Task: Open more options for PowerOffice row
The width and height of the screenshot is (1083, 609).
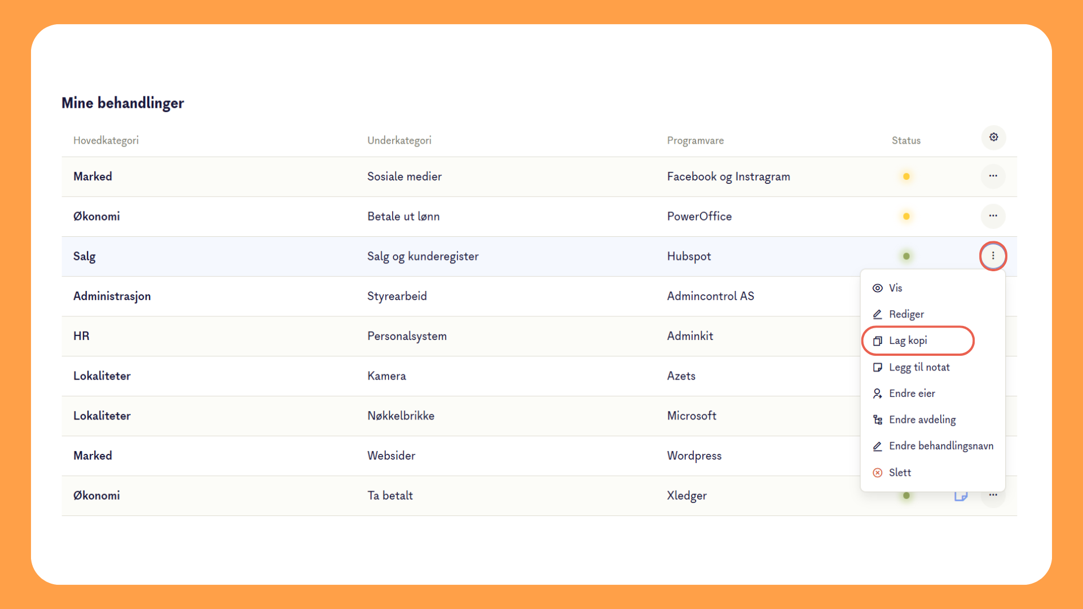Action: click(x=993, y=216)
